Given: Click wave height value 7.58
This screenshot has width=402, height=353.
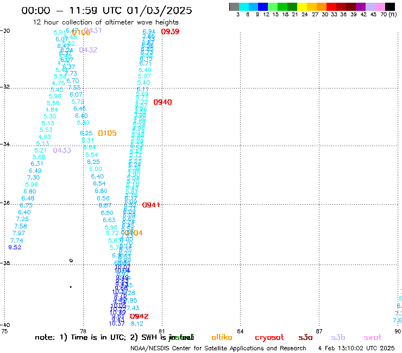Looking at the screenshot, I should point(21,226).
